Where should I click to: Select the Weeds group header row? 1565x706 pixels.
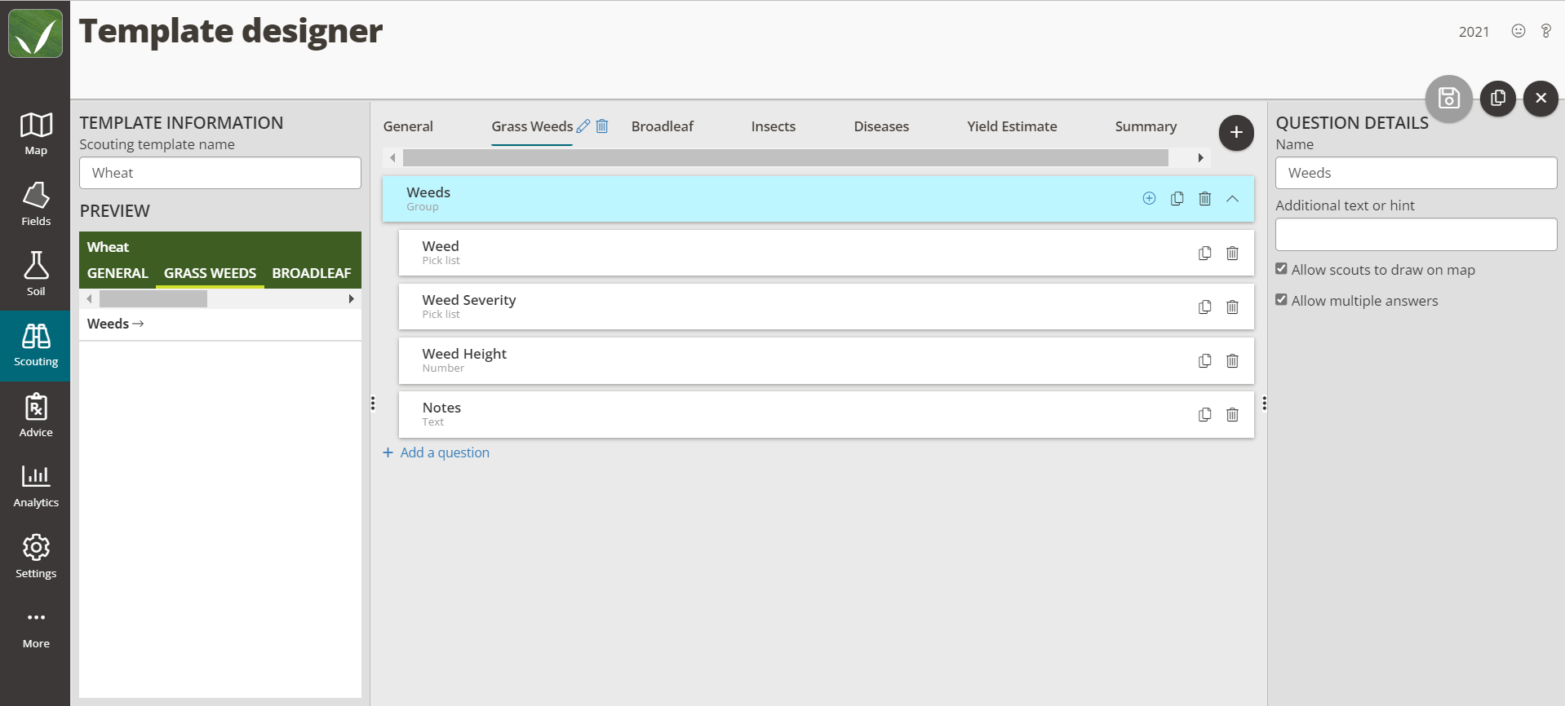[x=818, y=198]
